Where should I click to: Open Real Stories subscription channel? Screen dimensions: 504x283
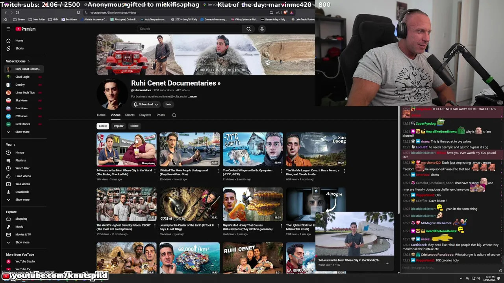coord(24,124)
